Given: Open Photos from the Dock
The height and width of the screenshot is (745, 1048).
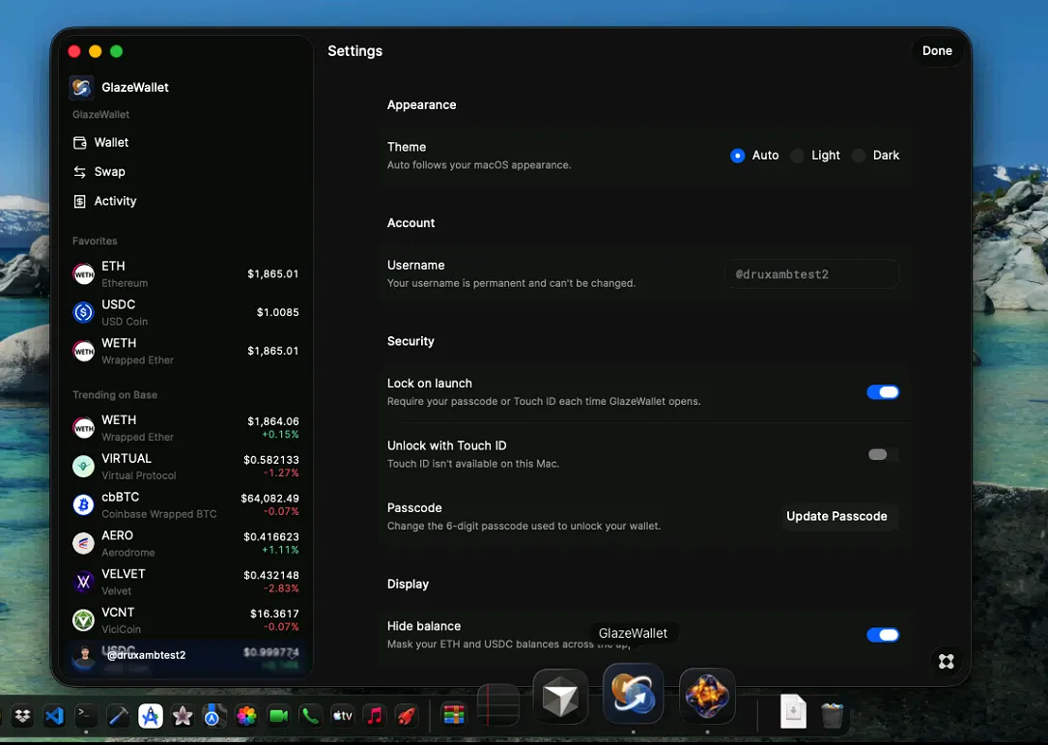Looking at the screenshot, I should (246, 716).
